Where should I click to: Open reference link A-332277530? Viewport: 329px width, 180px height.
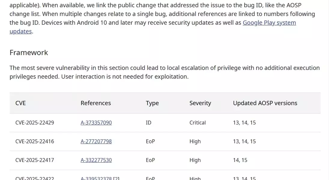tap(96, 160)
